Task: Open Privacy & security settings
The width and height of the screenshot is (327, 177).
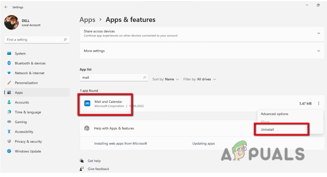Action: [x=28, y=141]
